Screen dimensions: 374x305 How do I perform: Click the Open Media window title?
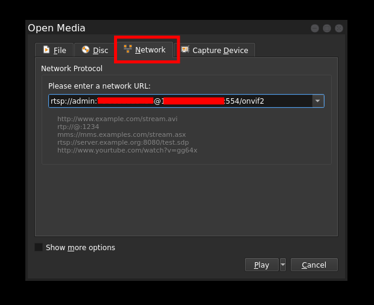pyautogui.click(x=57, y=28)
